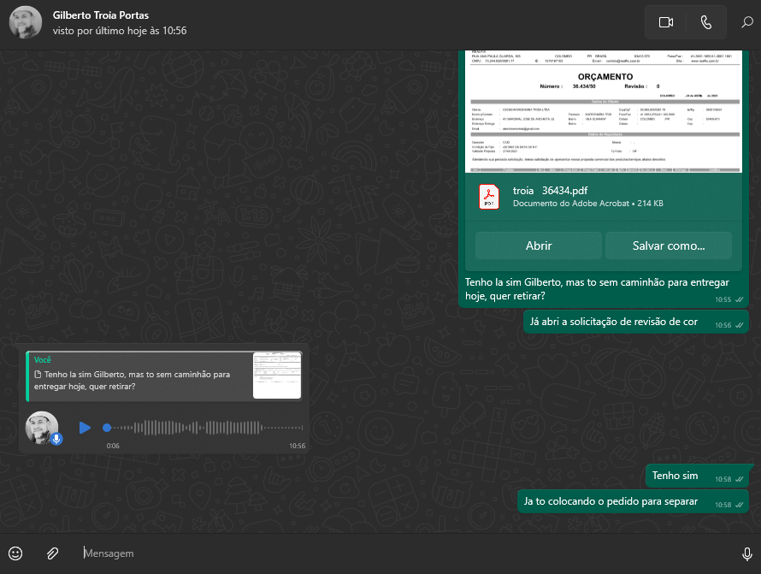This screenshot has width=761, height=574.
Task: Open search in conversation
Action: coord(746,23)
